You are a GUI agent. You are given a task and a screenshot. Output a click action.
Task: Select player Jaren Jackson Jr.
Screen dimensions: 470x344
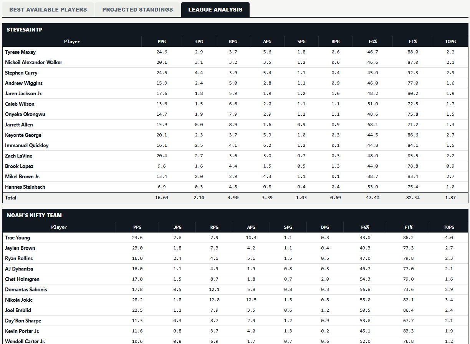(24, 93)
